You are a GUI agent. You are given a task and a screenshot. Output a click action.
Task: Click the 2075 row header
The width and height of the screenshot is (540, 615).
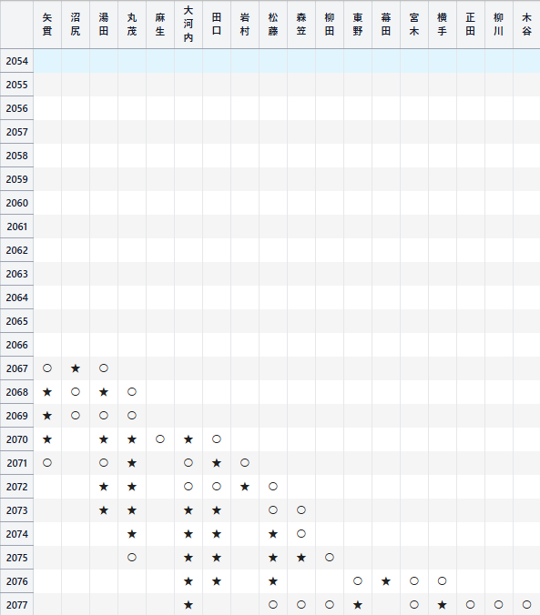[x=17, y=558]
